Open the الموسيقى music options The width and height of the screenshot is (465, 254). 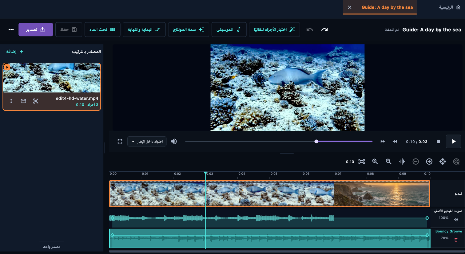[x=229, y=29]
